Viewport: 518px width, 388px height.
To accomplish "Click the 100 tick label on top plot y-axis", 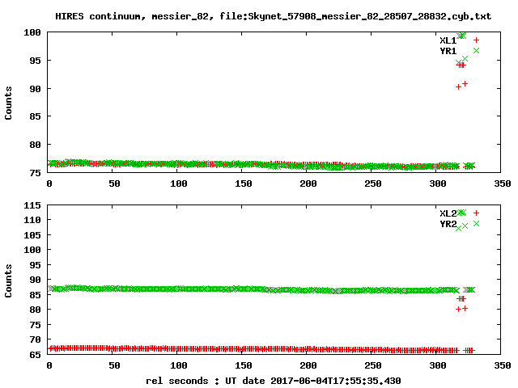I will tap(32, 32).
